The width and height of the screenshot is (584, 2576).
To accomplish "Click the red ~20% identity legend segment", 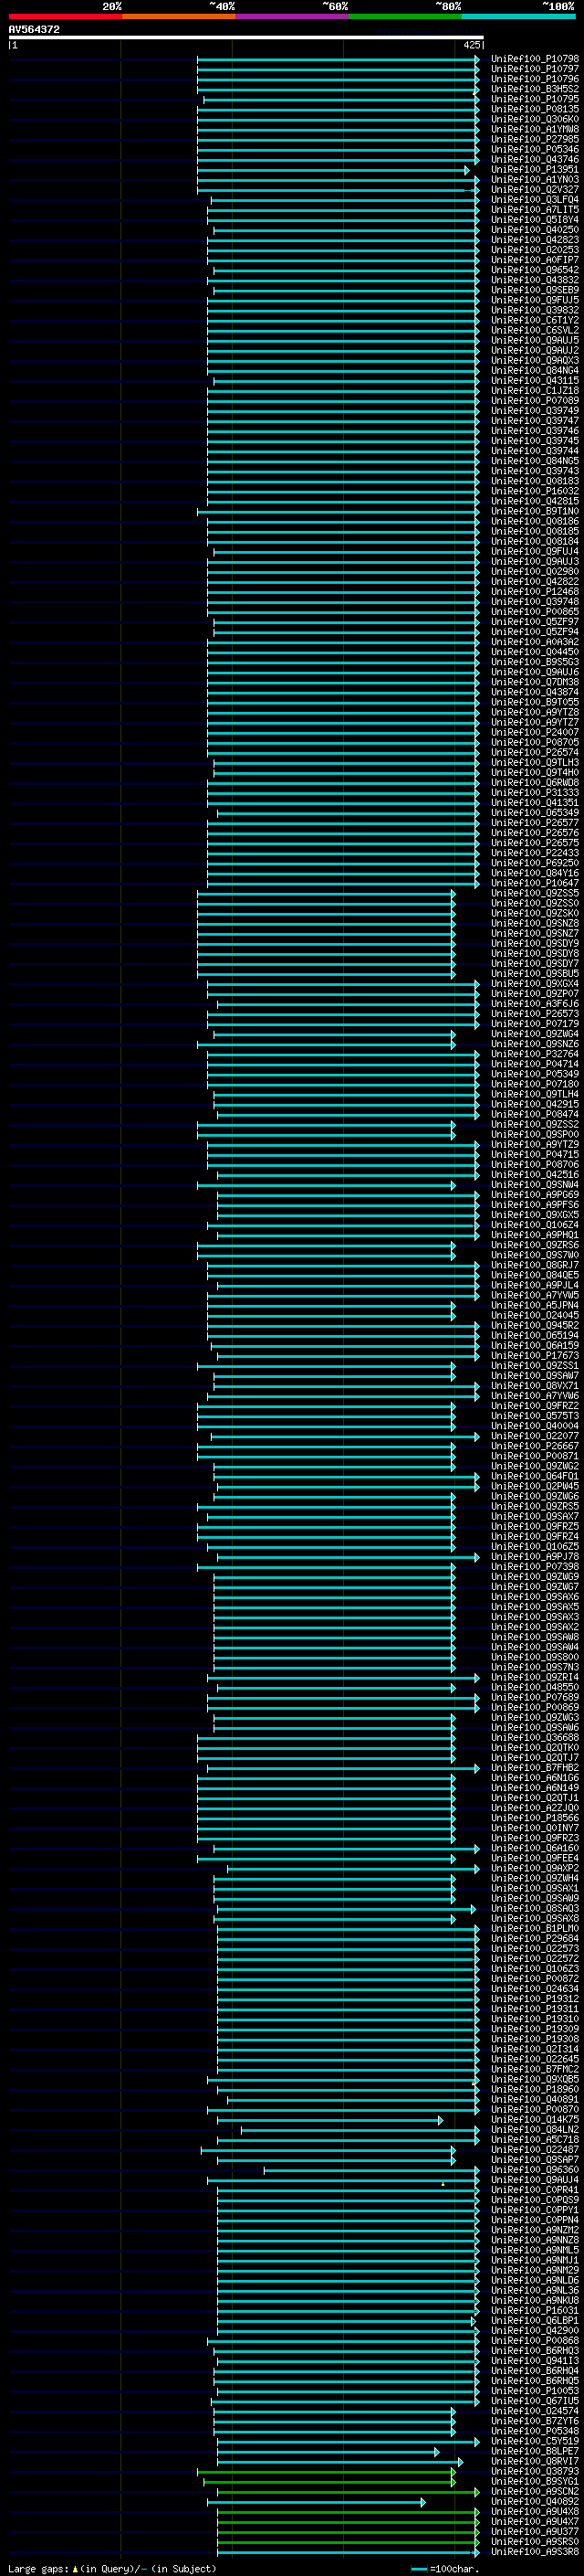I will [65, 16].
